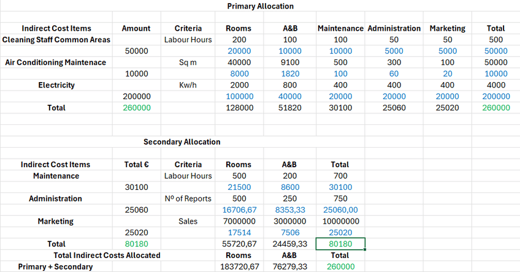The height and width of the screenshot is (272, 520).
Task: Click the cell showing 183720,67
Action: coord(239,266)
